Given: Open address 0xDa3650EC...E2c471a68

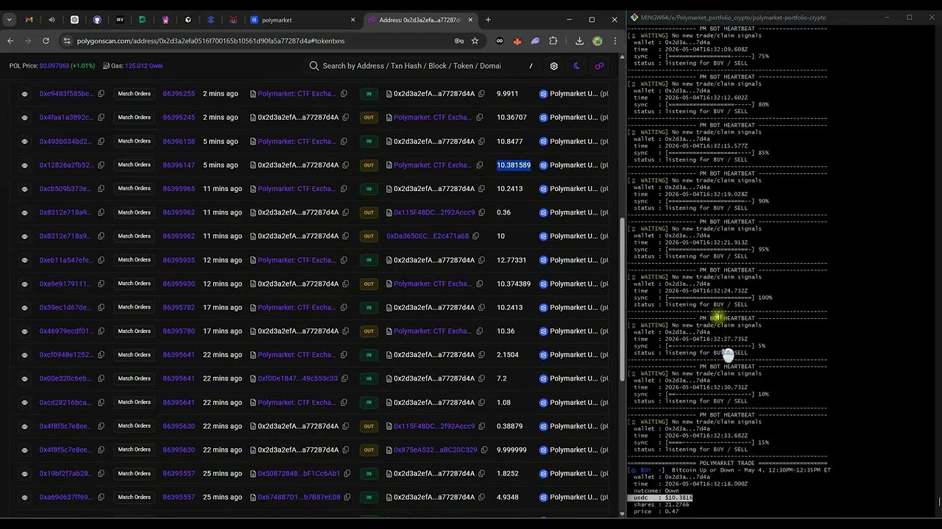Looking at the screenshot, I should (x=428, y=237).
